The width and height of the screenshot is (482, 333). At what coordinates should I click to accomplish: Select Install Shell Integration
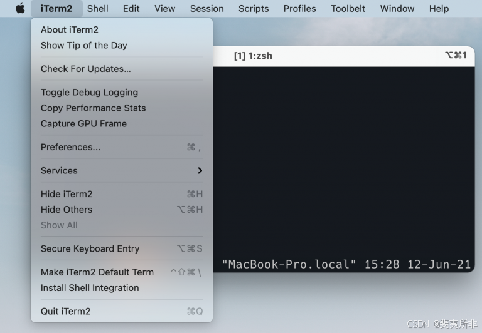tap(122, 288)
